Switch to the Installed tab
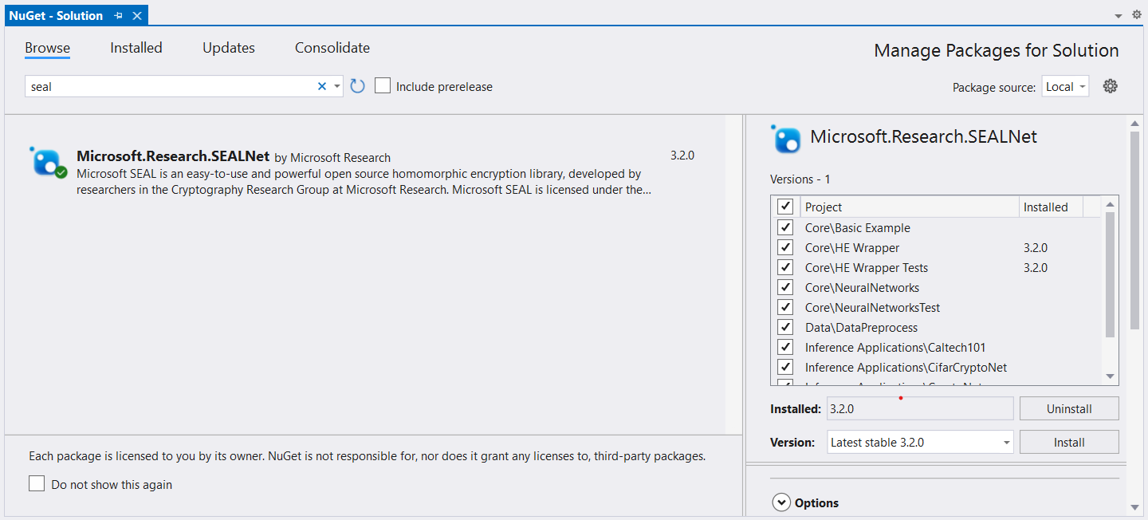Image resolution: width=1148 pixels, height=520 pixels. click(x=136, y=48)
